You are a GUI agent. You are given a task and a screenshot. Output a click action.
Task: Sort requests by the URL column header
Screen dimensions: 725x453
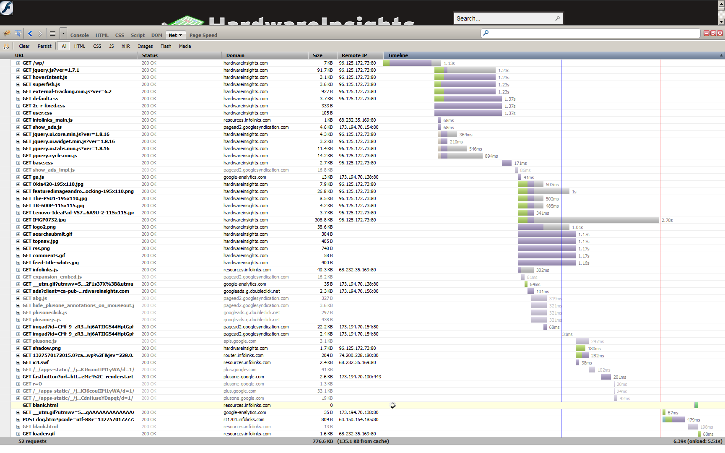74,55
